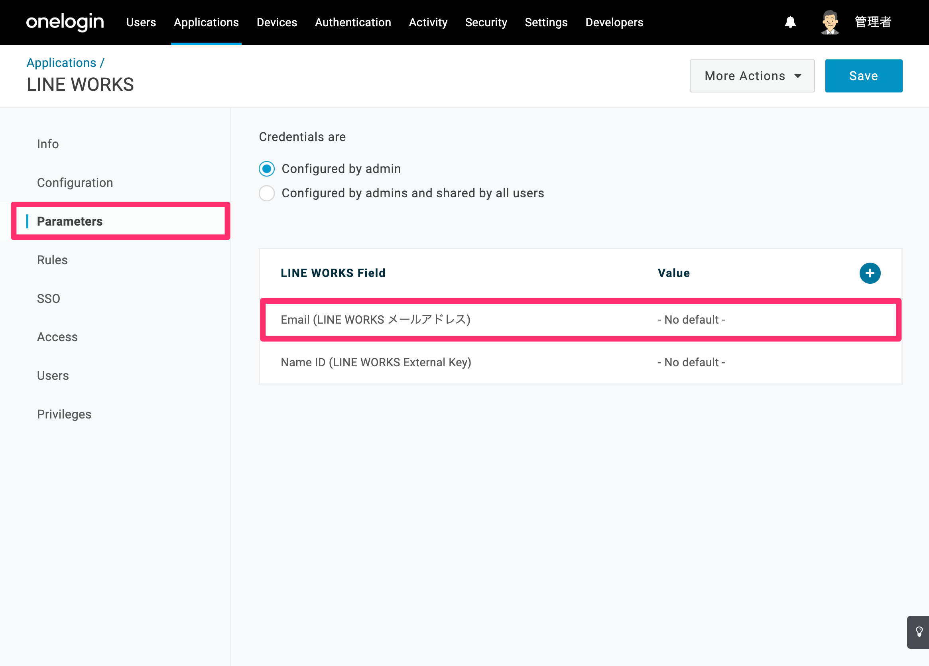This screenshot has height=666, width=929.
Task: Open the Activity top menu
Action: tap(428, 22)
